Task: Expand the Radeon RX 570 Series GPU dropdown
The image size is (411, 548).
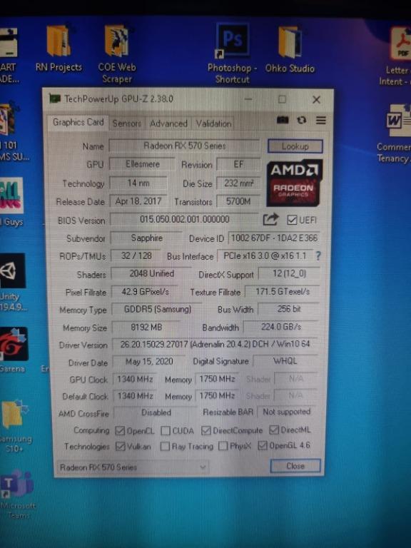Action: coord(133,467)
